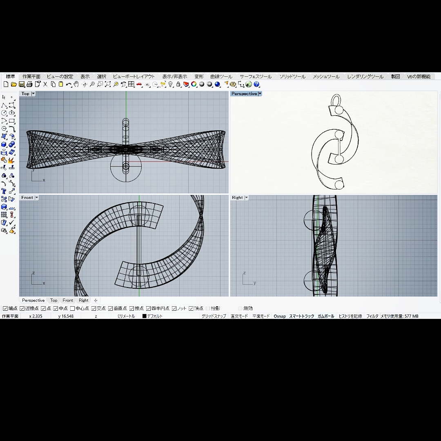Click the color wheel icon in toolbar
The height and width of the screenshot is (441, 441).
point(194,85)
